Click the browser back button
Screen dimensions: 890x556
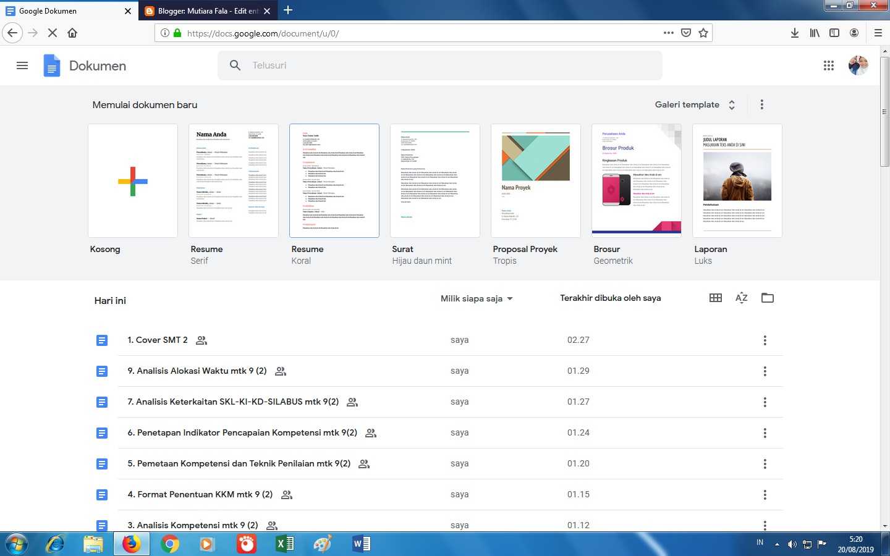coord(12,33)
